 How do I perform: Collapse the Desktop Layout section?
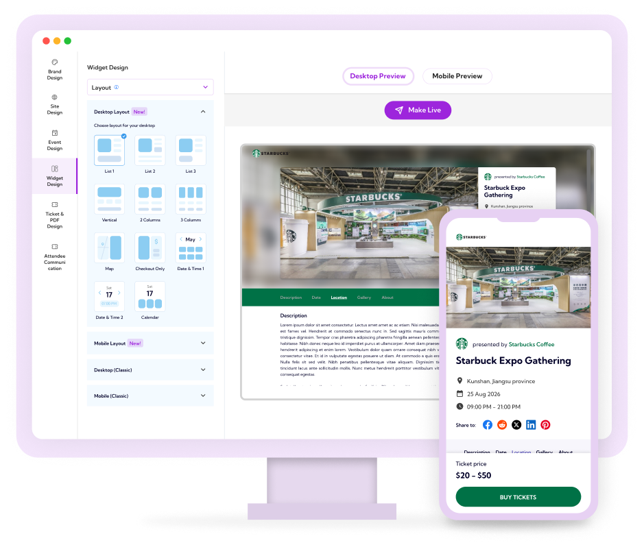point(203,112)
